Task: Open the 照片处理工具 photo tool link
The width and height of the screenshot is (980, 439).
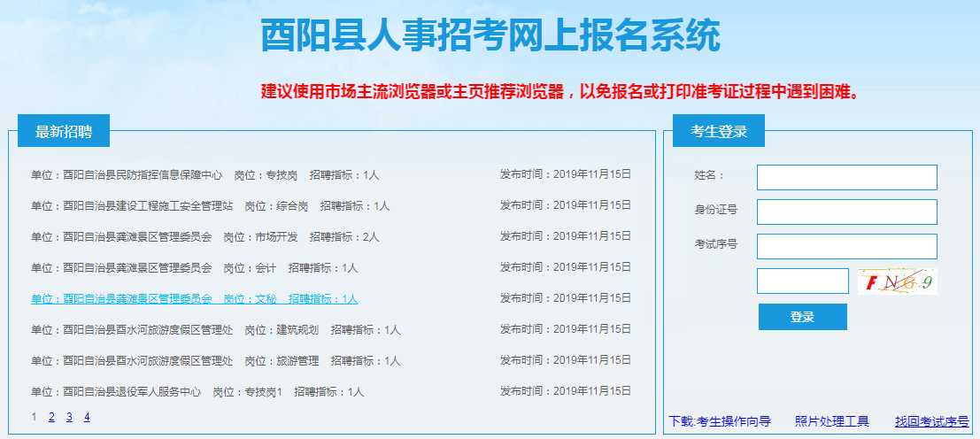Action: [831, 421]
